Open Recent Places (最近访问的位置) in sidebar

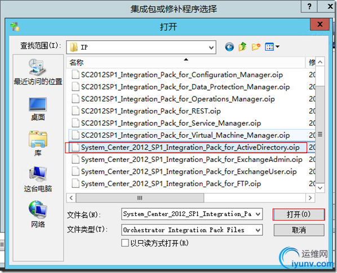pos(38,72)
